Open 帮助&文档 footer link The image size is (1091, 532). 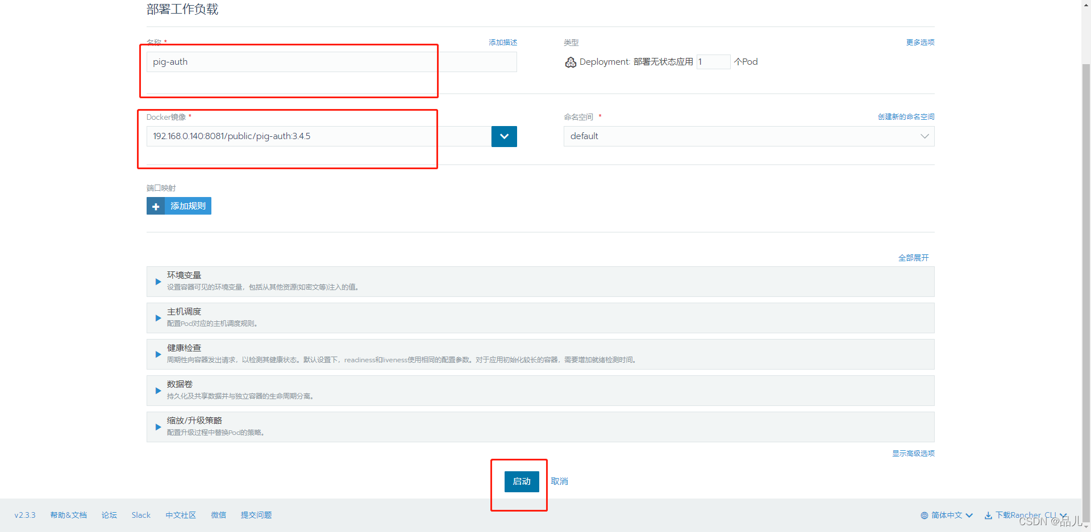pos(68,516)
